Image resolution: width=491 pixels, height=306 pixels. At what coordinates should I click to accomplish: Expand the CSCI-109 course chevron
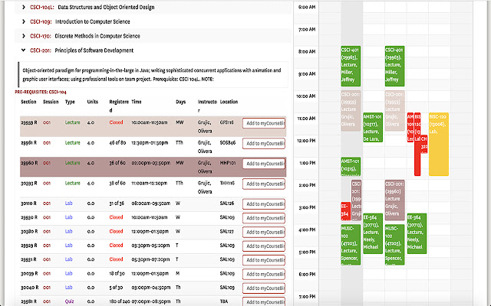coord(24,21)
